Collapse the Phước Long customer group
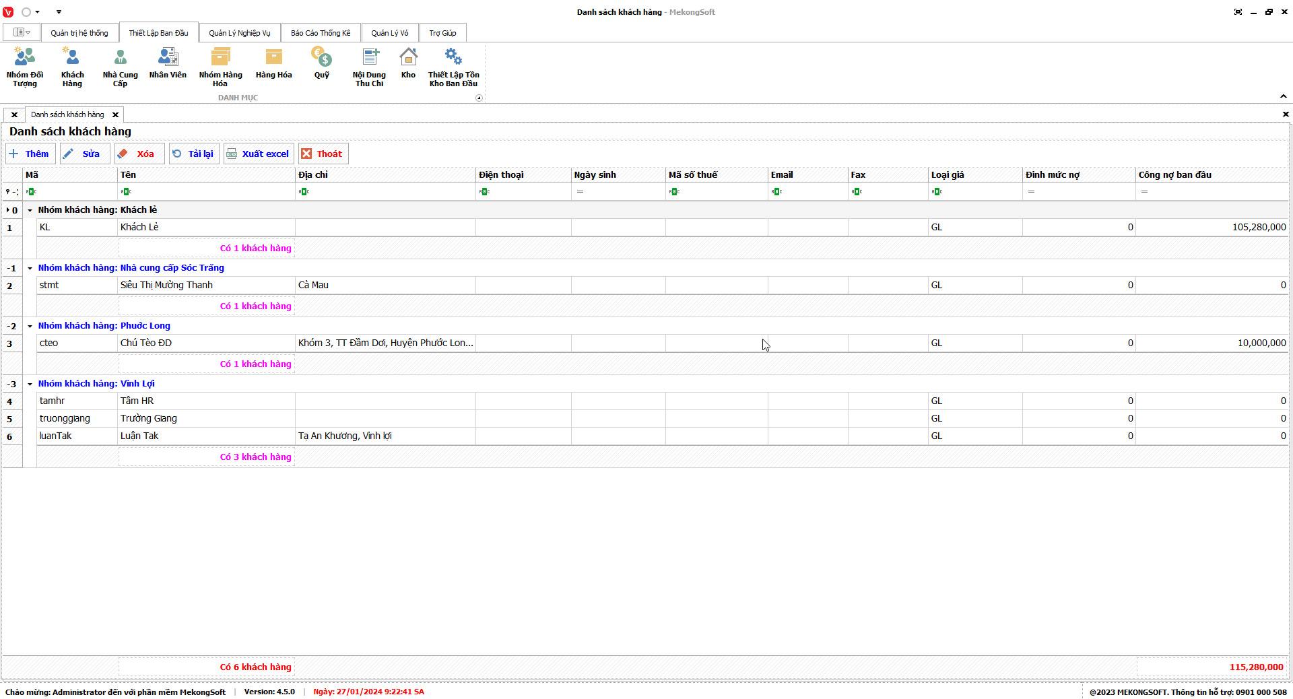The image size is (1293, 699). (x=30, y=326)
